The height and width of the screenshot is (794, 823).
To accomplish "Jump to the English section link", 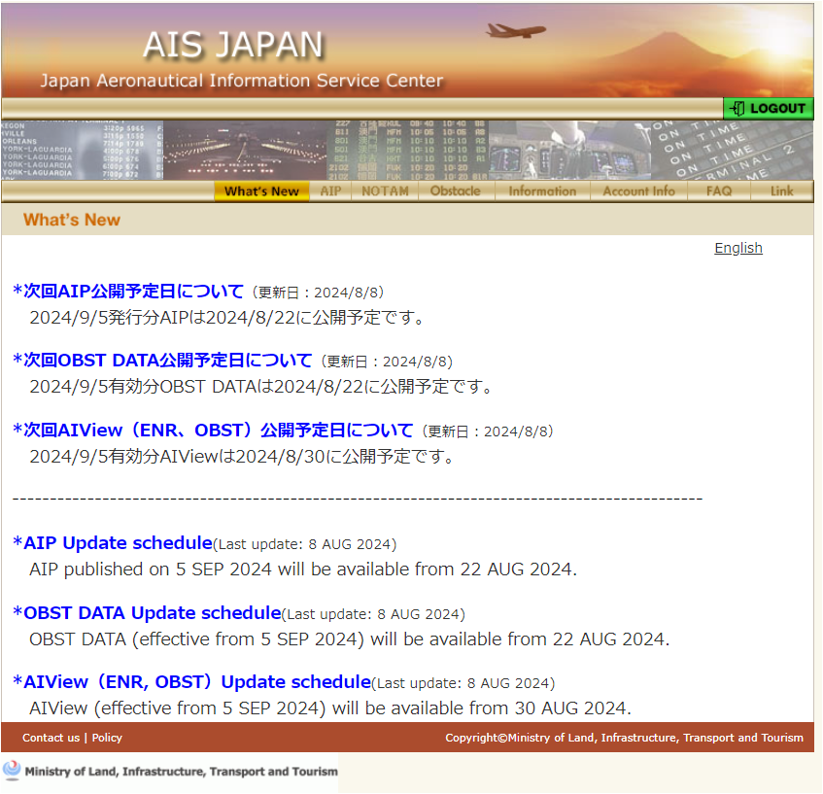I will 737,248.
